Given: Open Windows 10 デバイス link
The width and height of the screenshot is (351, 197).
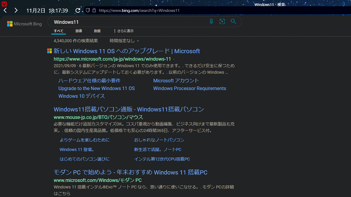Looking at the screenshot, I should point(81,96).
